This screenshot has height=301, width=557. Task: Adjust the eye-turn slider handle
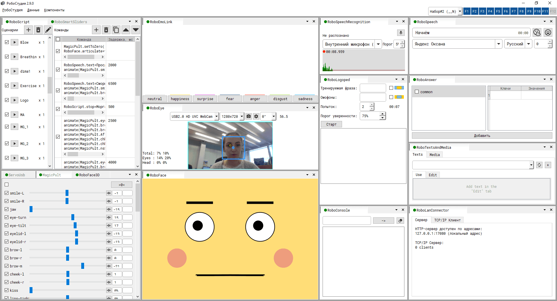click(73, 217)
